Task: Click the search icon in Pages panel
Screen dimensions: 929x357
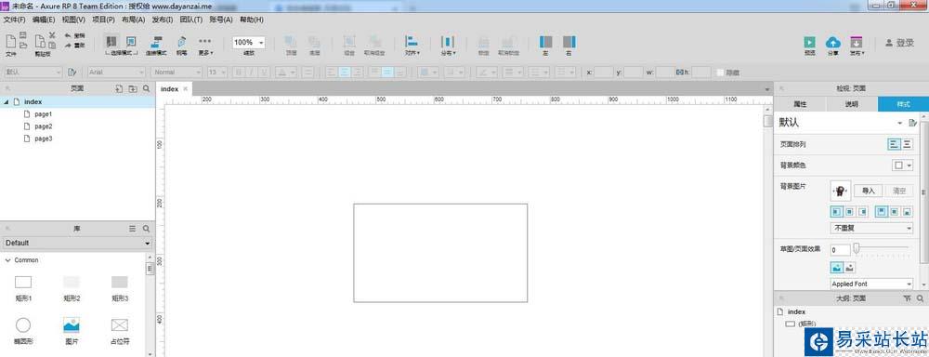Action: coord(147,88)
